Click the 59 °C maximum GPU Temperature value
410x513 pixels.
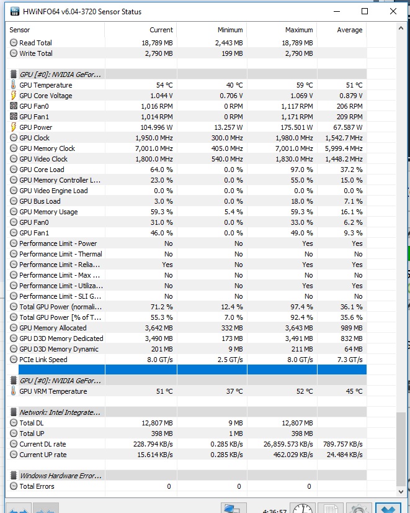click(305, 85)
